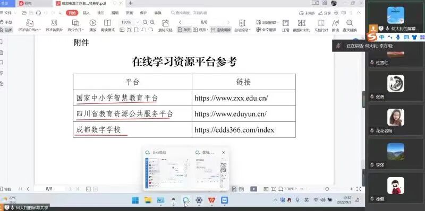425x211 pixels.
Task: Click the https://www.eduyun.cn/ link
Action: 231,114
